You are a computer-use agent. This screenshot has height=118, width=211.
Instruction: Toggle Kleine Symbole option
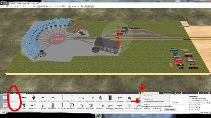(155, 99)
